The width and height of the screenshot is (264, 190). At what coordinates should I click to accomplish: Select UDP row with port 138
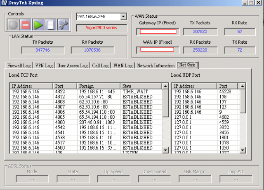[x=205, y=97]
